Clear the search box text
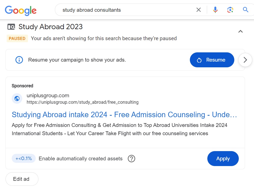Image resolution: width=254 pixels, height=188 pixels. [x=199, y=10]
